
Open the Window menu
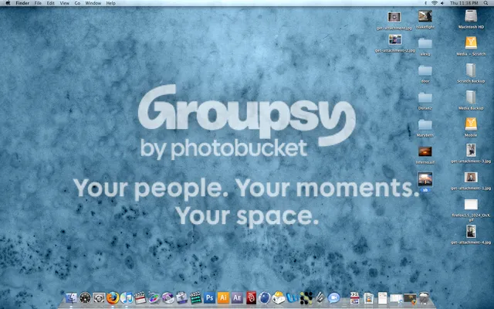93,3
